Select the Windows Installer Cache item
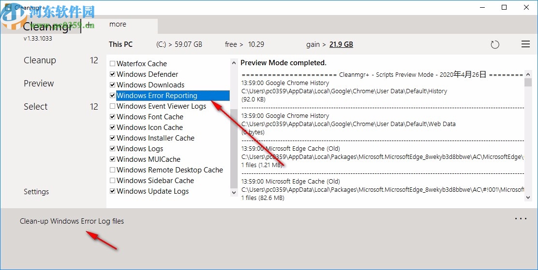Screen dimensions: 538x270 pos(155,138)
